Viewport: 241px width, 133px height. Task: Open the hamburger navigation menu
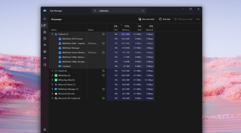click(x=45, y=19)
